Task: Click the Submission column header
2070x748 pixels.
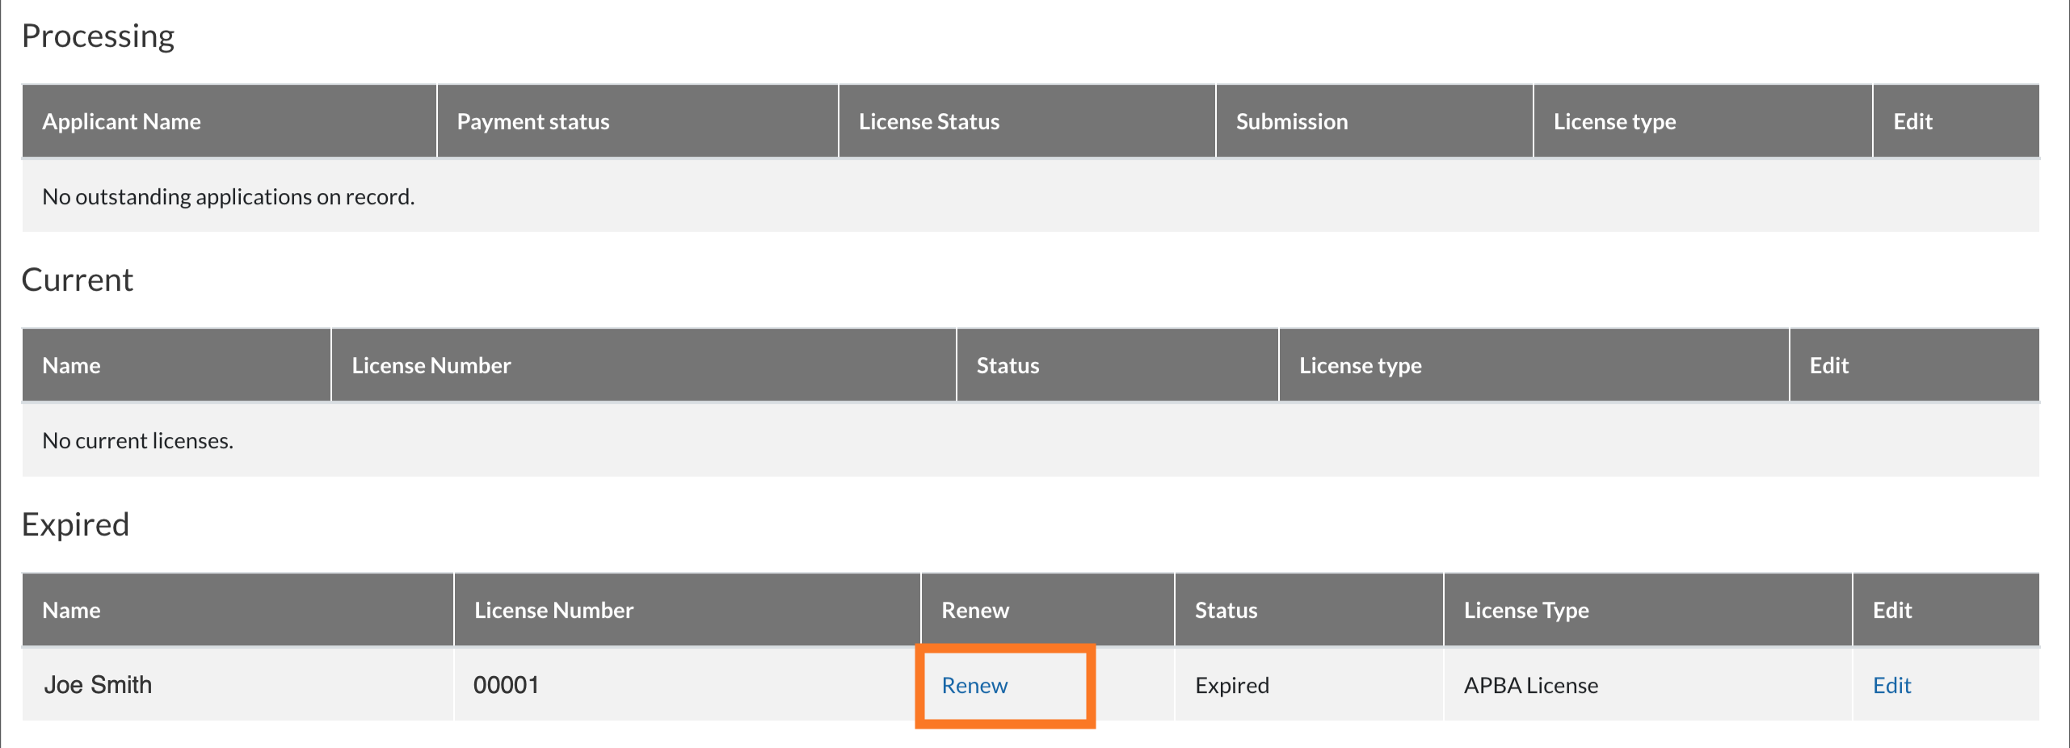Action: point(1291,122)
